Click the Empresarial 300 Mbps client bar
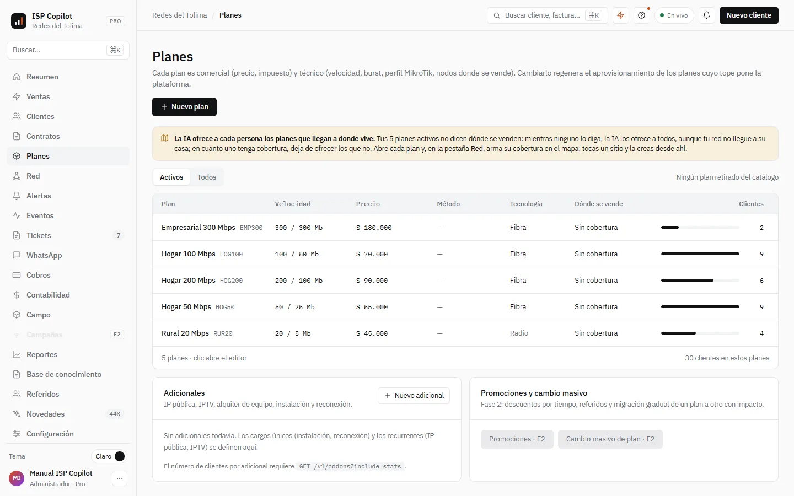 tap(700, 228)
